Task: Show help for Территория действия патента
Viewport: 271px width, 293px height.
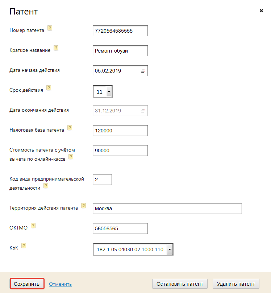Action: 84,206
